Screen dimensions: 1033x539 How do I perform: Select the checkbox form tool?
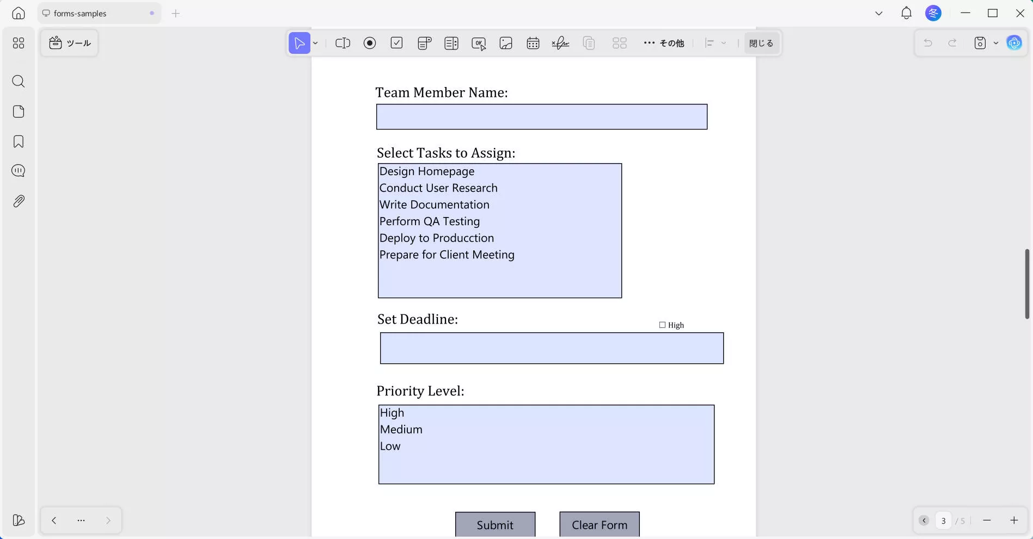click(x=397, y=43)
